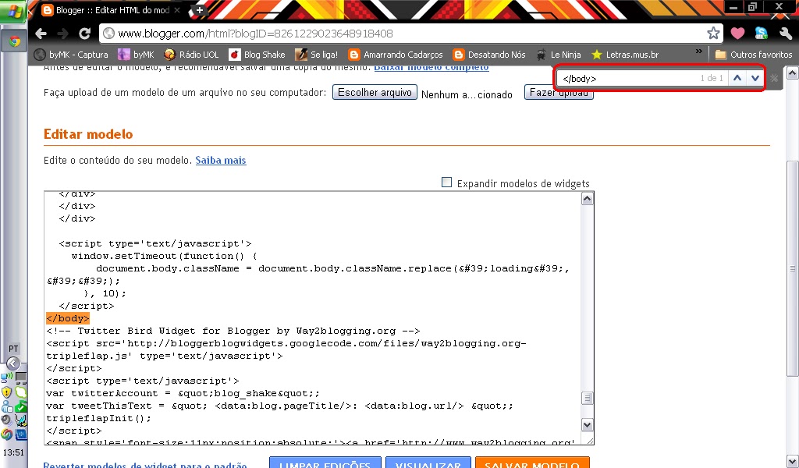Click the PT language indicator
This screenshot has height=468, width=799.
point(13,349)
